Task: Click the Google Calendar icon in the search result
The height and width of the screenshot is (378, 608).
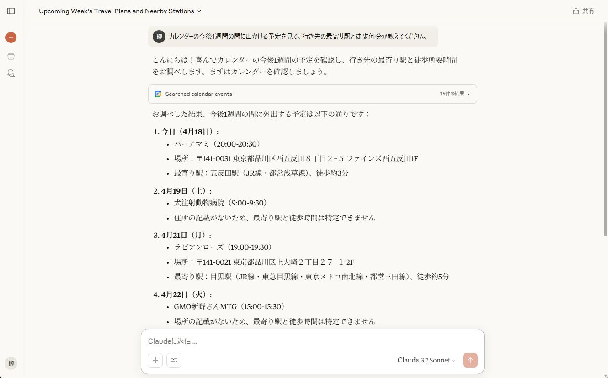Action: pyautogui.click(x=158, y=94)
